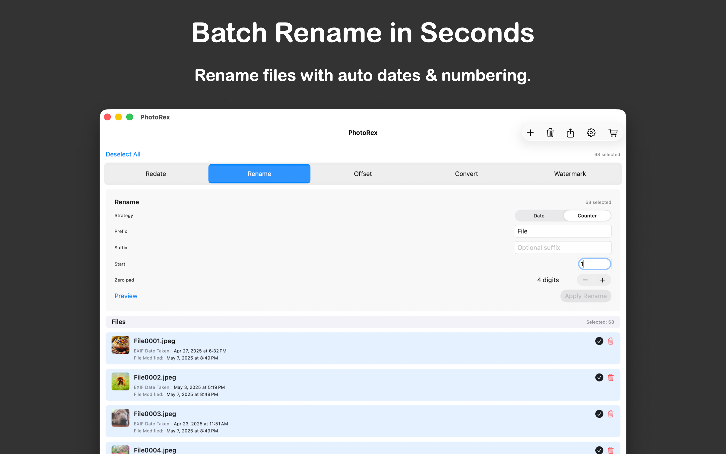Switch to the Watermark tab
This screenshot has height=454, width=726.
pyautogui.click(x=570, y=174)
